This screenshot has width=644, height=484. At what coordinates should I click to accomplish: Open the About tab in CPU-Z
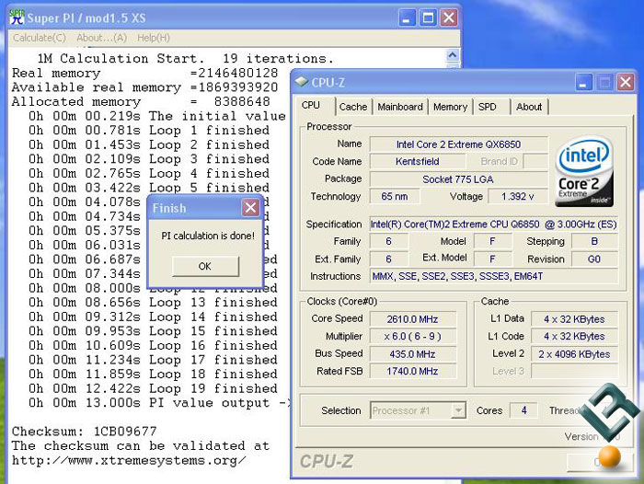coord(529,107)
